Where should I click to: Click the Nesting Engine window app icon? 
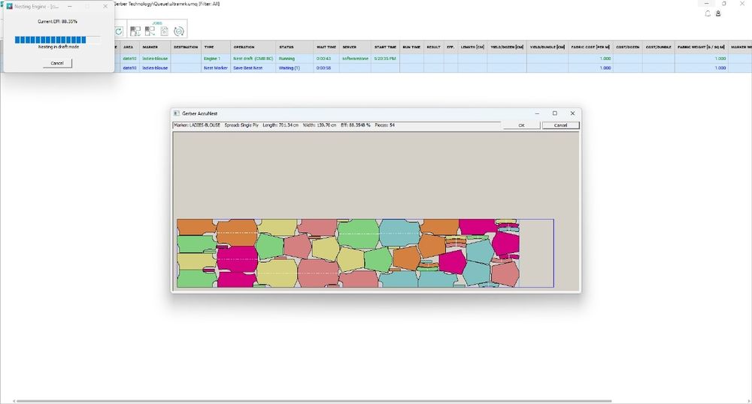coord(9,6)
